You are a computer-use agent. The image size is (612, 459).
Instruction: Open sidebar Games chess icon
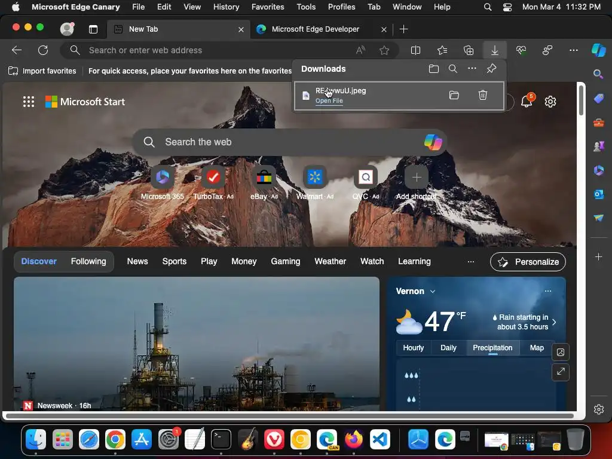tap(598, 146)
